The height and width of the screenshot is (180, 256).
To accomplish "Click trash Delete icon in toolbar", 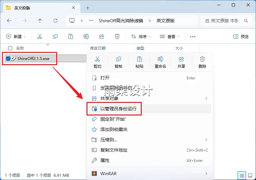I will 117,36.
